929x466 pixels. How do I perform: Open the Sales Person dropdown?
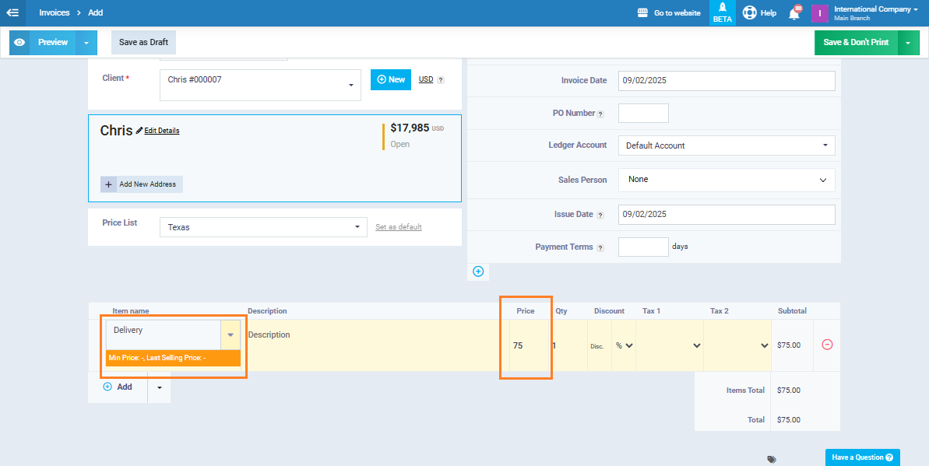point(726,180)
